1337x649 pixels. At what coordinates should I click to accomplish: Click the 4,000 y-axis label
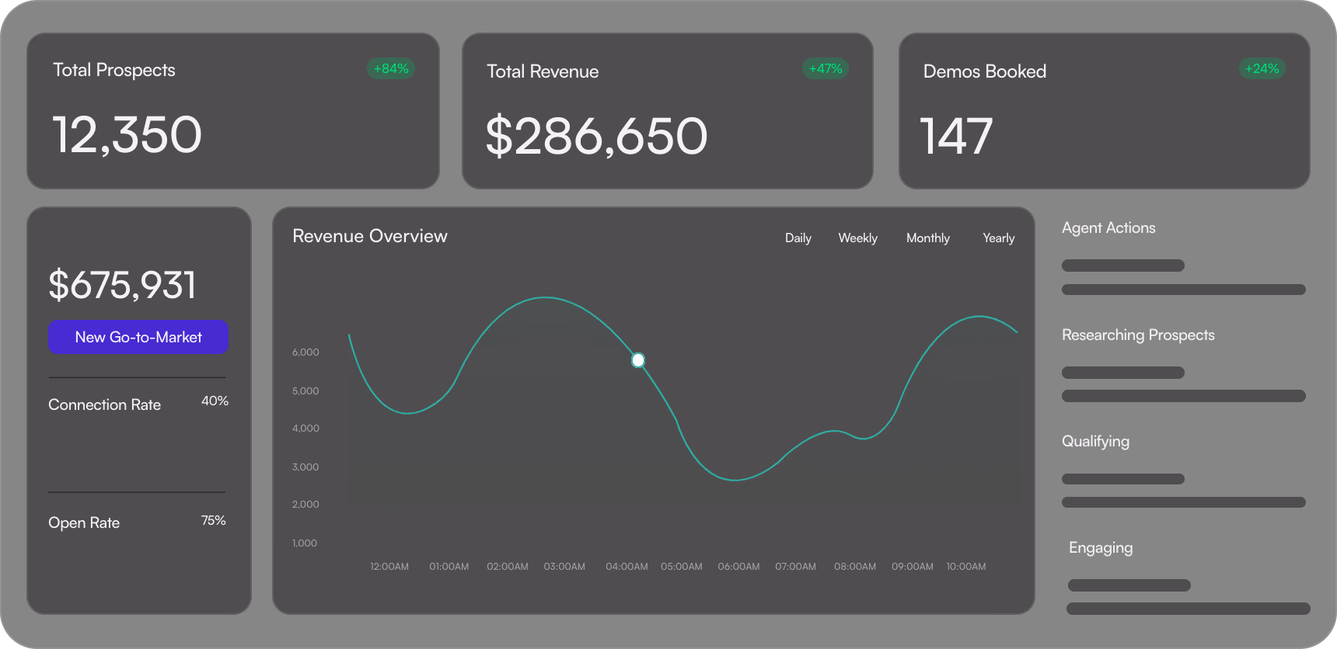click(305, 428)
